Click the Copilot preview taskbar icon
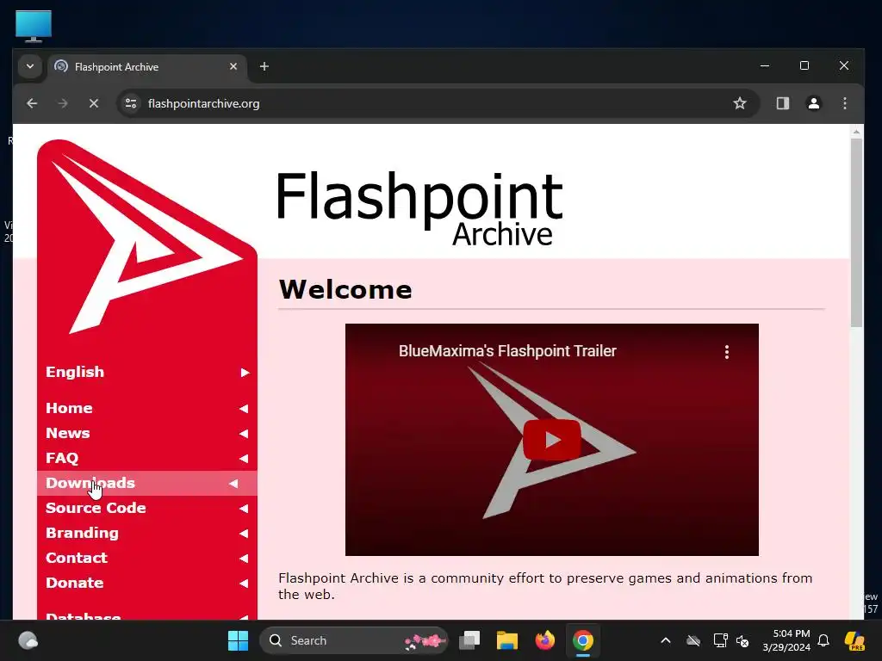 click(x=855, y=640)
